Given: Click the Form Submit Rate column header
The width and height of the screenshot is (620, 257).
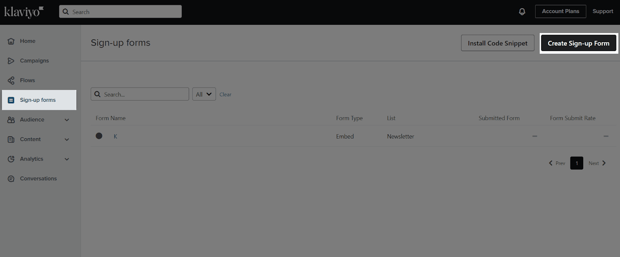Looking at the screenshot, I should tap(573, 118).
